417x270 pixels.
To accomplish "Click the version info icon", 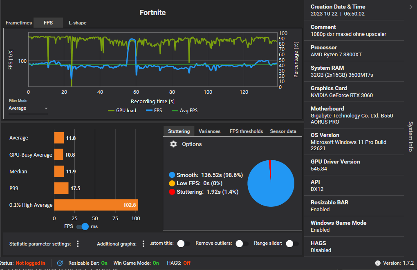I will coord(378,263).
